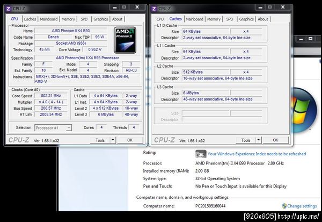This screenshot has width=322, height=222.
Task: Click the Cores count field
Action: pos(101,127)
